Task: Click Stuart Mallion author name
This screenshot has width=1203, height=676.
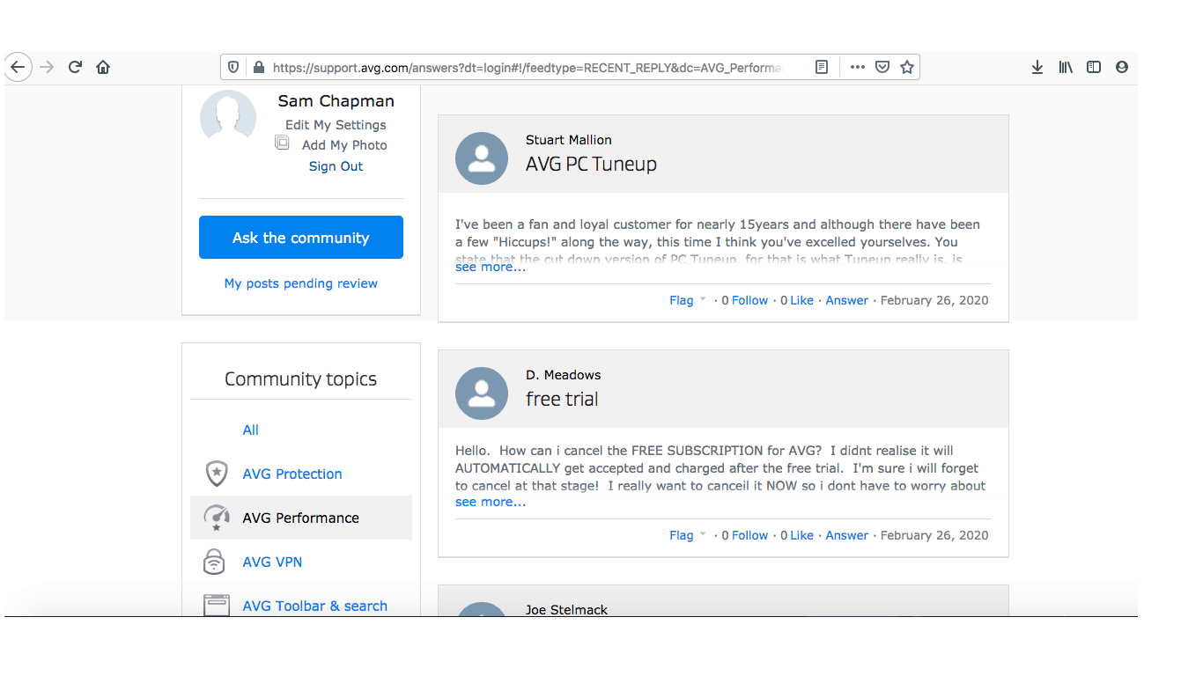Action: [569, 140]
